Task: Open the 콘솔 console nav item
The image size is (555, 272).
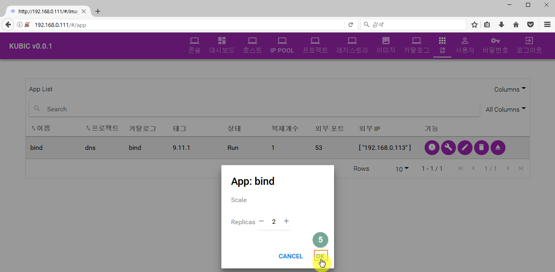Action: click(195, 45)
